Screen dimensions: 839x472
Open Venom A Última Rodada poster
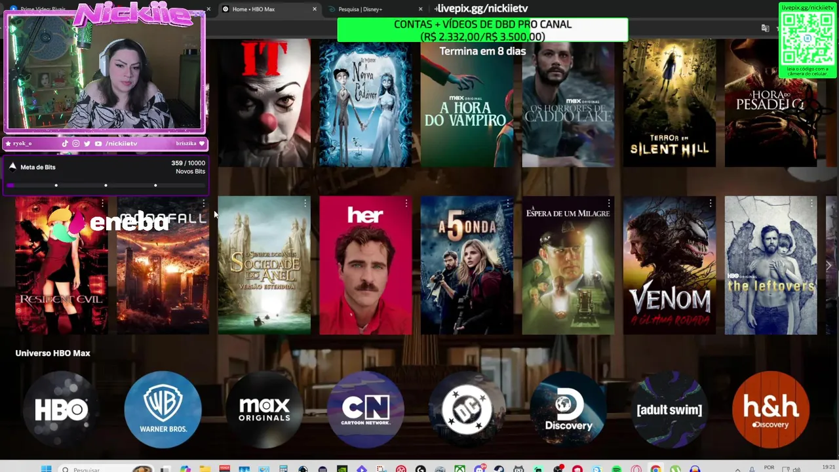(x=669, y=265)
